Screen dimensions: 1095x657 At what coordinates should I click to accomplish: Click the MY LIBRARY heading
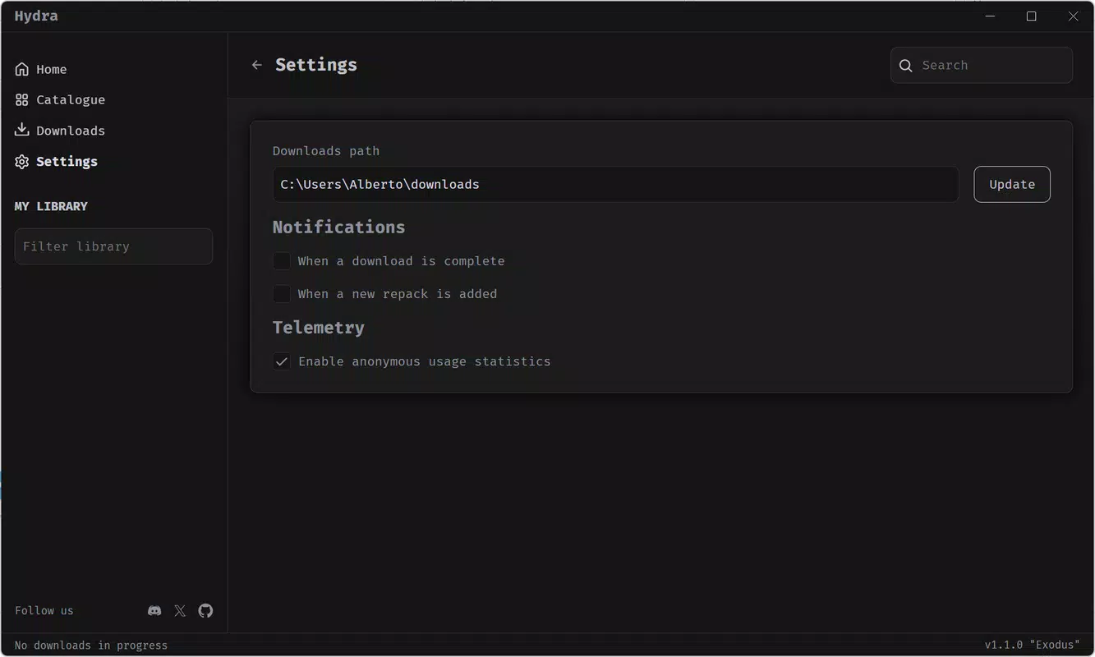click(x=51, y=206)
